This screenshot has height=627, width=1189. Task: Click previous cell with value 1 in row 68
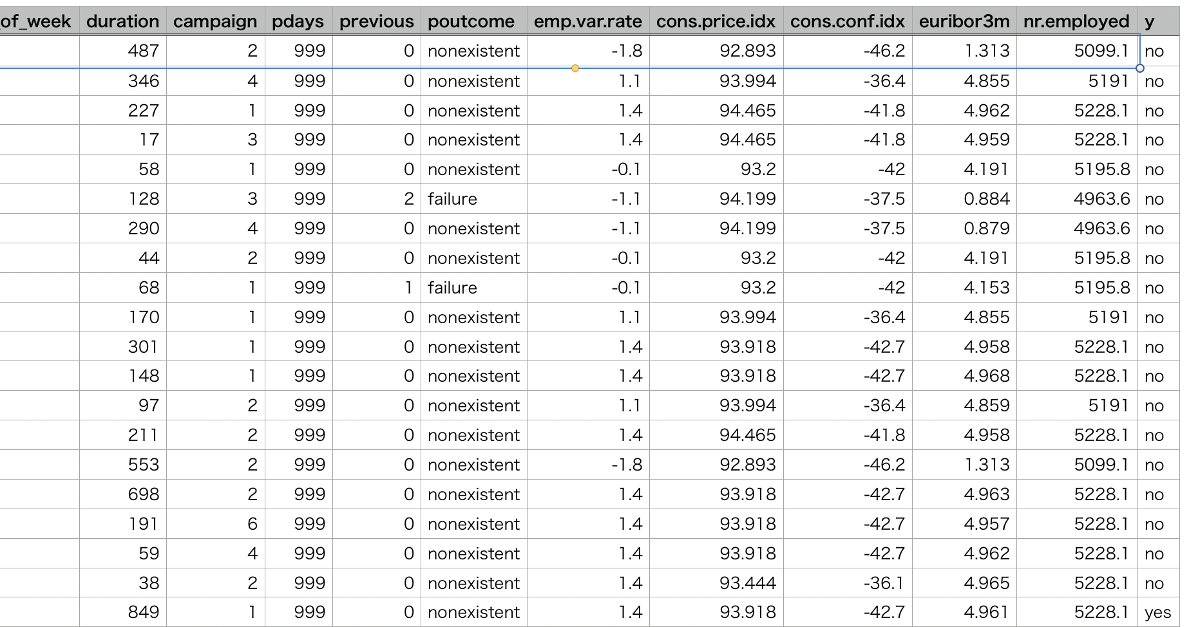(x=377, y=288)
